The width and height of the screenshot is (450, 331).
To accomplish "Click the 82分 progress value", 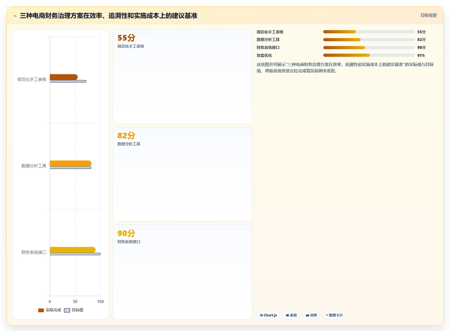I will 421,40.
